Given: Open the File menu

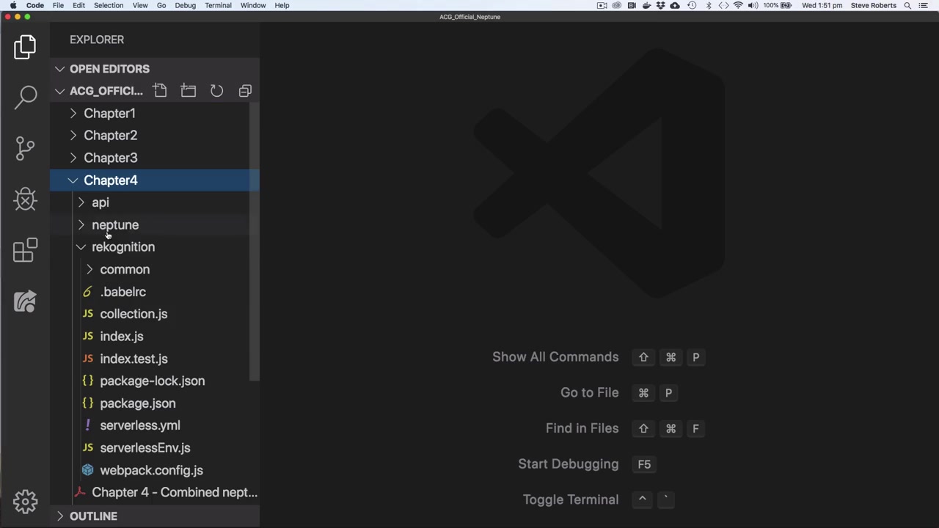Looking at the screenshot, I should 58,5.
